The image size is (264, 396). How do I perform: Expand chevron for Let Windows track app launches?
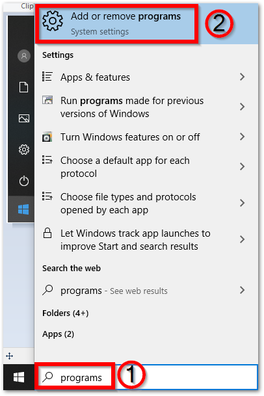tap(242, 239)
